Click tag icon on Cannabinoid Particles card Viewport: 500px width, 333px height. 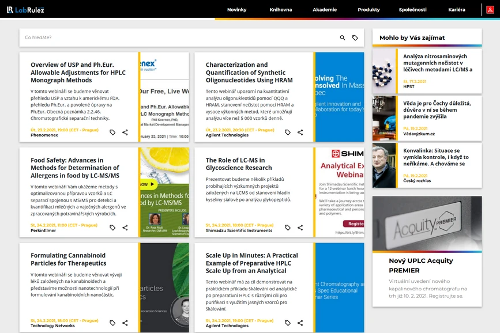tap(112, 323)
